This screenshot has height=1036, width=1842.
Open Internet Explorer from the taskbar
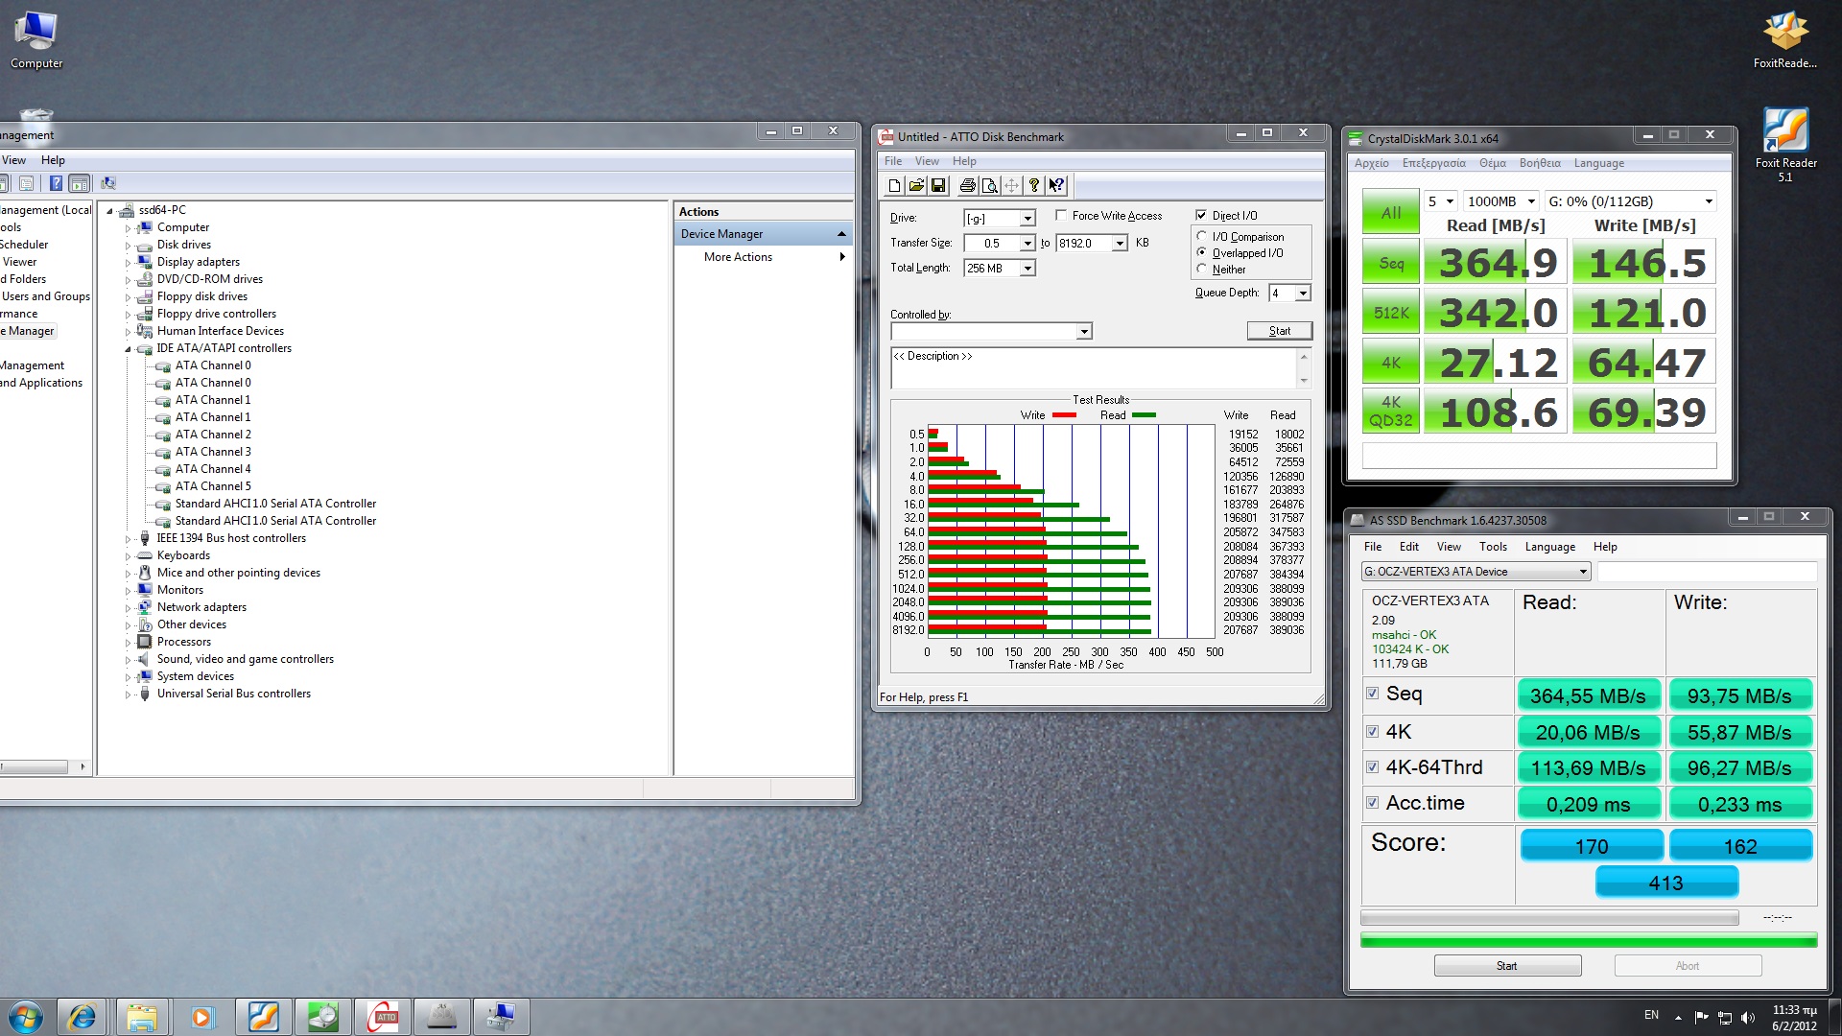click(82, 1017)
